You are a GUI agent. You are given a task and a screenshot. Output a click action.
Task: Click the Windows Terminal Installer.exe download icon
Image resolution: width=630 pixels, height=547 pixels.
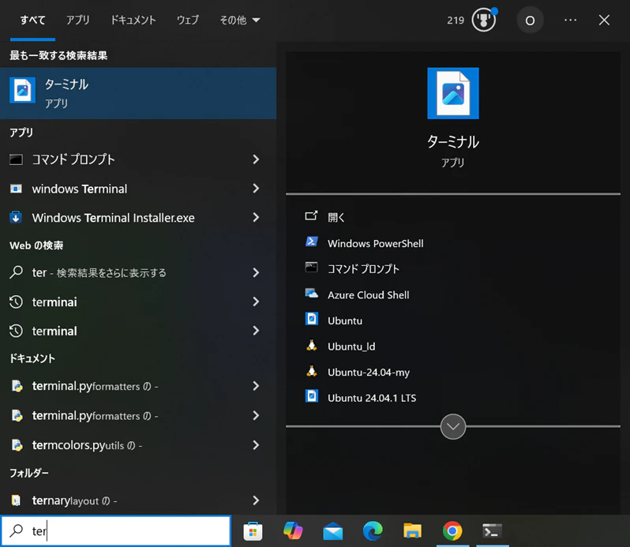[x=16, y=217]
